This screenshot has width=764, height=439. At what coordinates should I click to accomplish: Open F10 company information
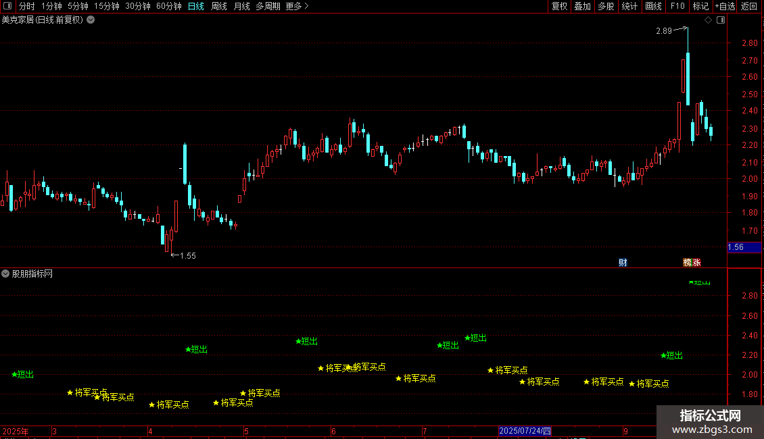(677, 6)
